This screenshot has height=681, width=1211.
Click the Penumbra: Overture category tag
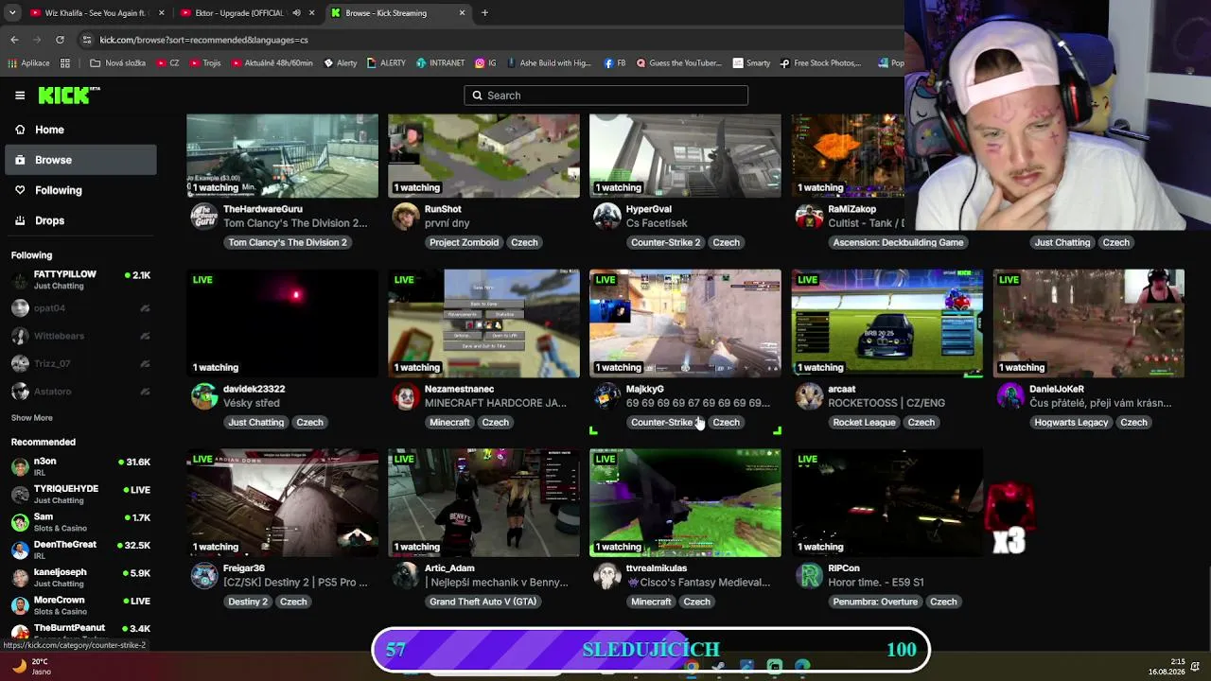pyautogui.click(x=875, y=602)
